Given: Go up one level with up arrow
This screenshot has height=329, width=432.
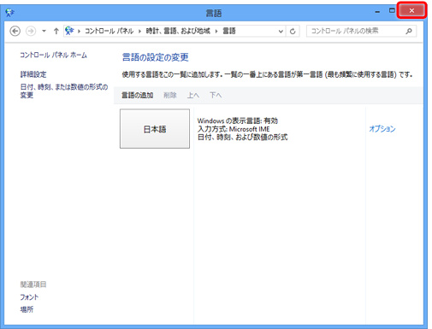Looking at the screenshot, I should [x=56, y=31].
